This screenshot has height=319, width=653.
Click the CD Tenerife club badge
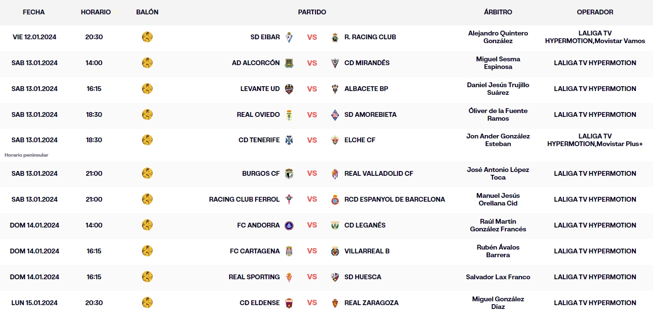[x=289, y=140]
